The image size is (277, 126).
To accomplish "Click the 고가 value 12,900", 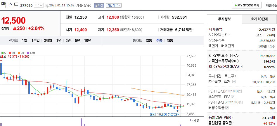I will tap(113, 17).
